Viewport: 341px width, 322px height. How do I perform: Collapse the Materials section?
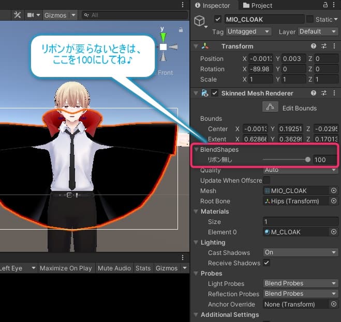coord(196,212)
